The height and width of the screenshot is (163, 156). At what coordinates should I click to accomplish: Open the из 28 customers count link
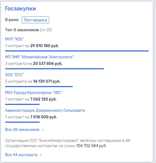pos(46,30)
